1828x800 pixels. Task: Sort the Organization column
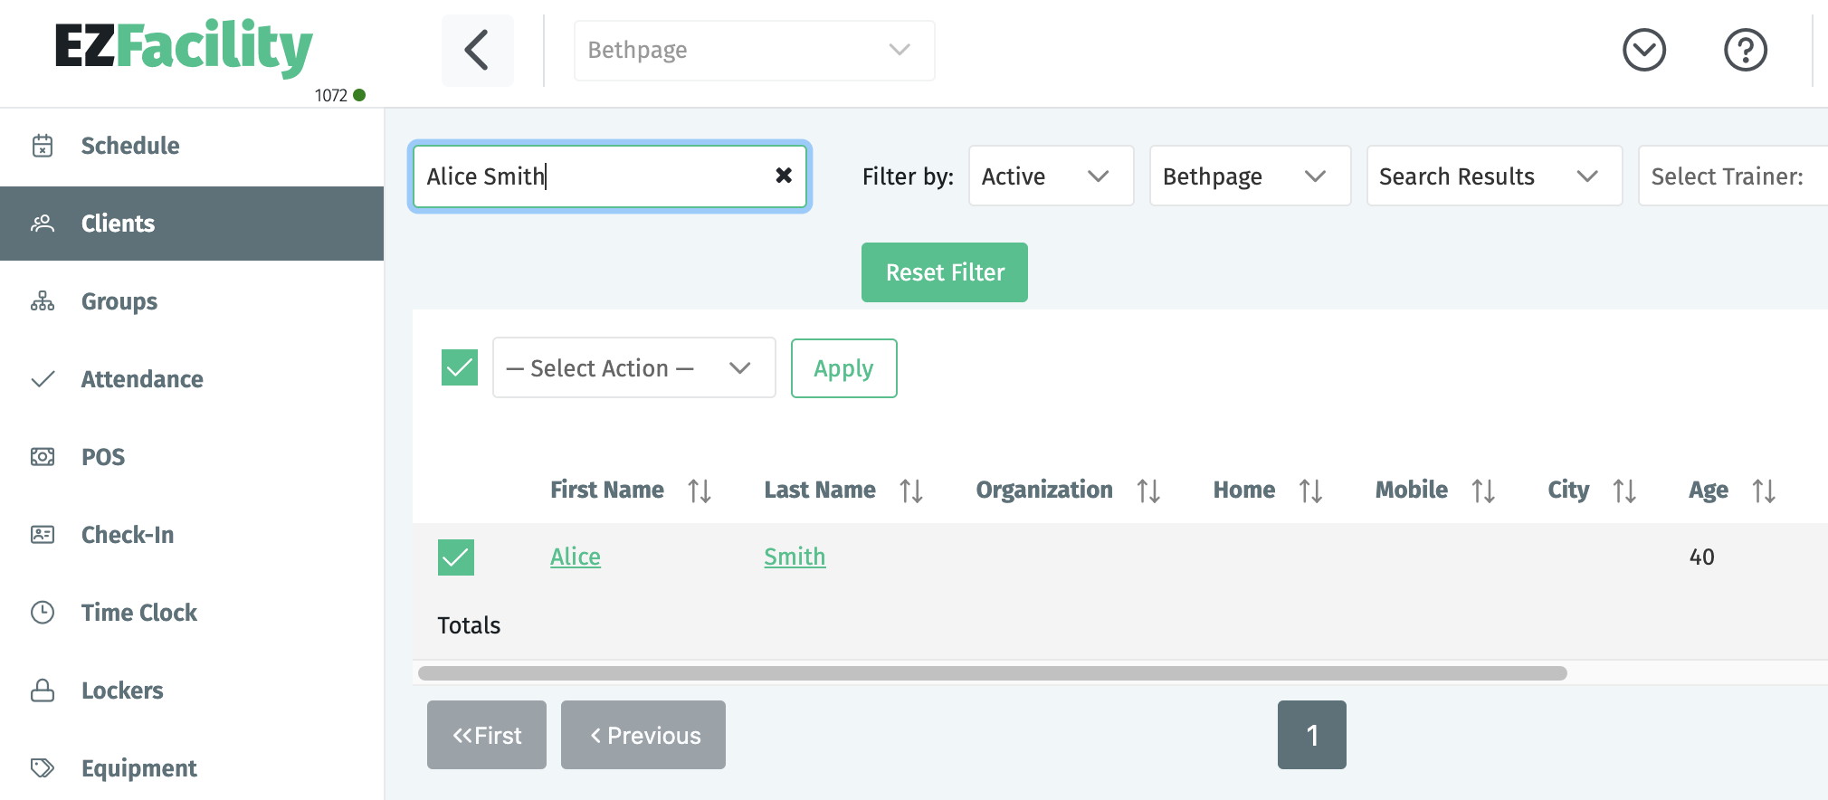click(1148, 490)
